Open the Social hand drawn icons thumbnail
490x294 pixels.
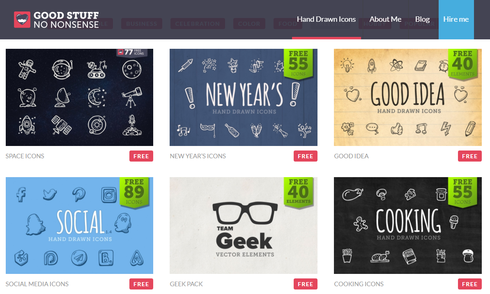[x=79, y=226]
